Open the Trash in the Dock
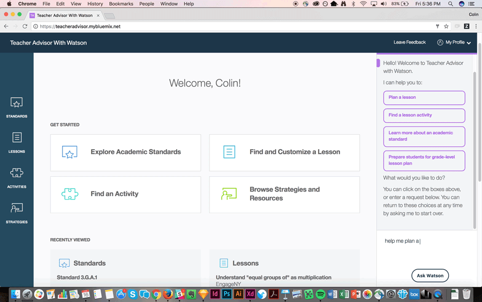The height and width of the screenshot is (302, 482). [466, 294]
